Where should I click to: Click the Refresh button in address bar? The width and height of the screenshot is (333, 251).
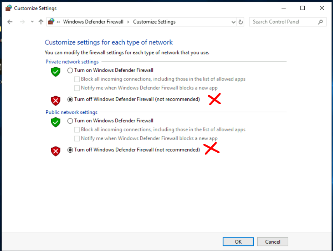[241, 22]
